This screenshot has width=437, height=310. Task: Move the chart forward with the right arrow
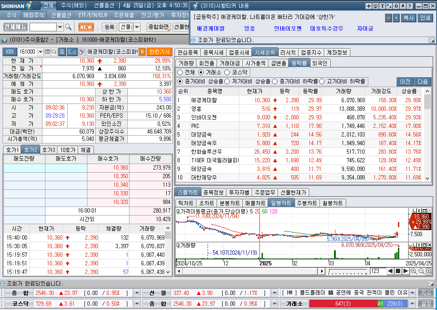point(406,271)
